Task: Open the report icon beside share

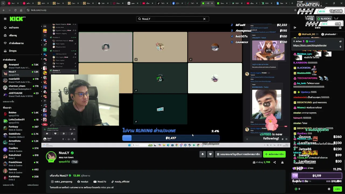Action: coord(282,162)
